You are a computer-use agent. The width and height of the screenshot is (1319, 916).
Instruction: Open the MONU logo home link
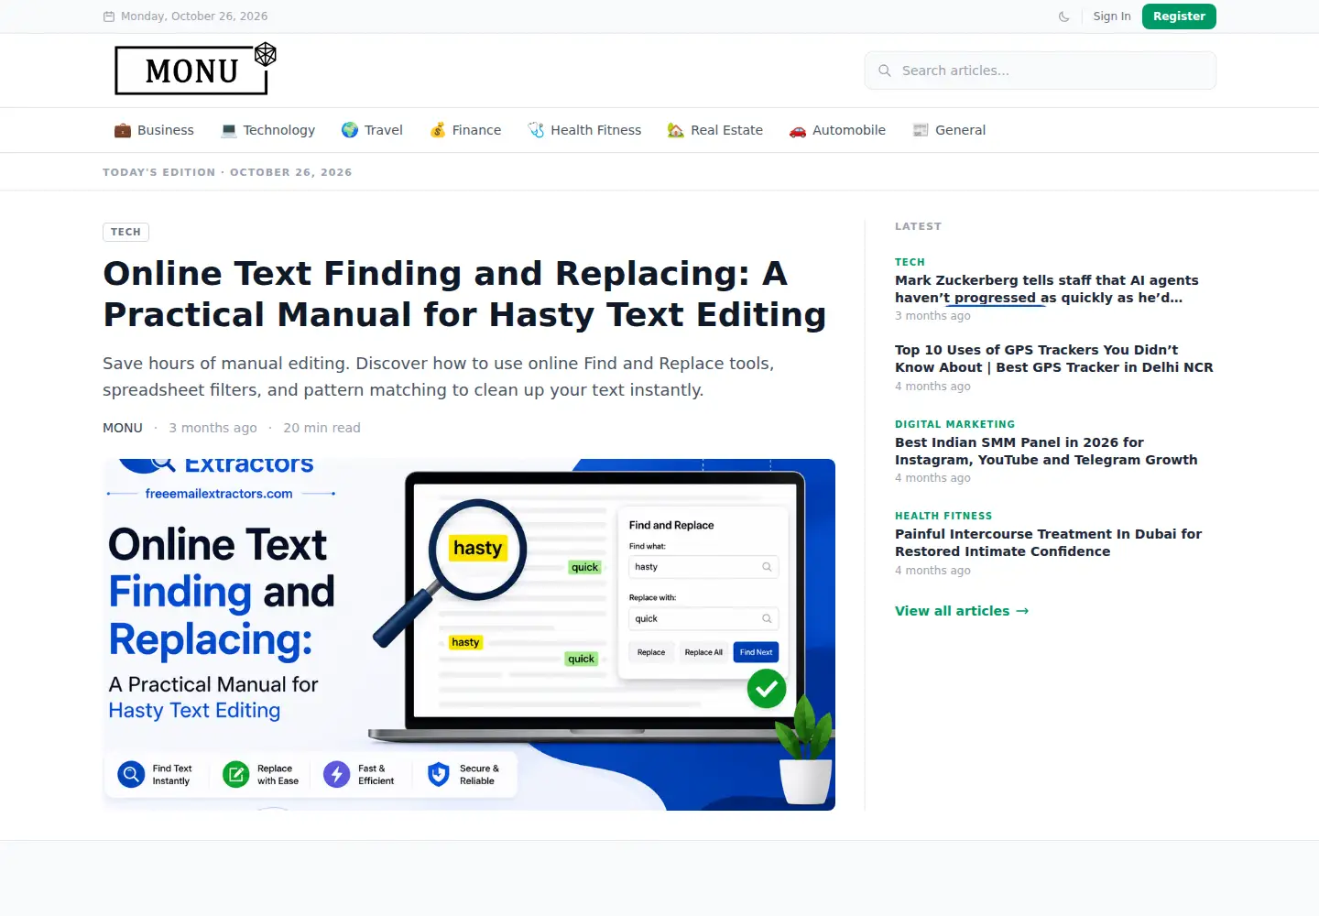[x=195, y=69]
